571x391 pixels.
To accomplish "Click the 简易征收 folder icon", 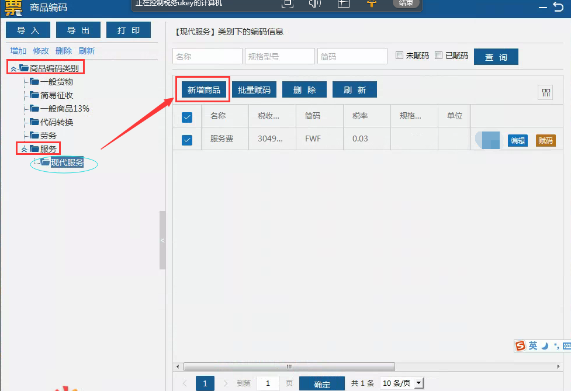I will [x=34, y=95].
